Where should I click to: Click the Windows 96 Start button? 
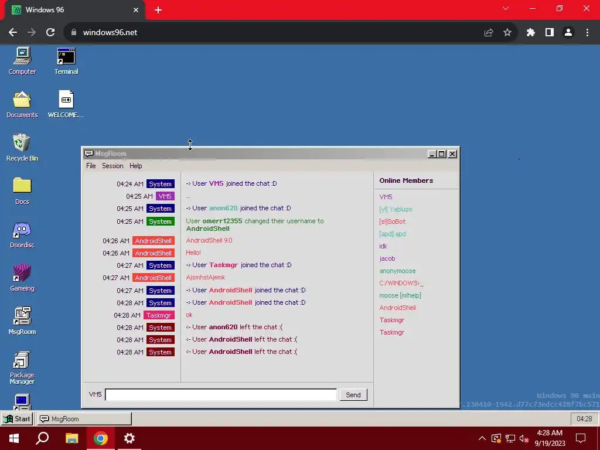pos(17,418)
